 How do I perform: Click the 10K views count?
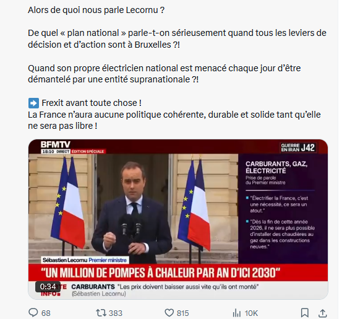pos(251,313)
